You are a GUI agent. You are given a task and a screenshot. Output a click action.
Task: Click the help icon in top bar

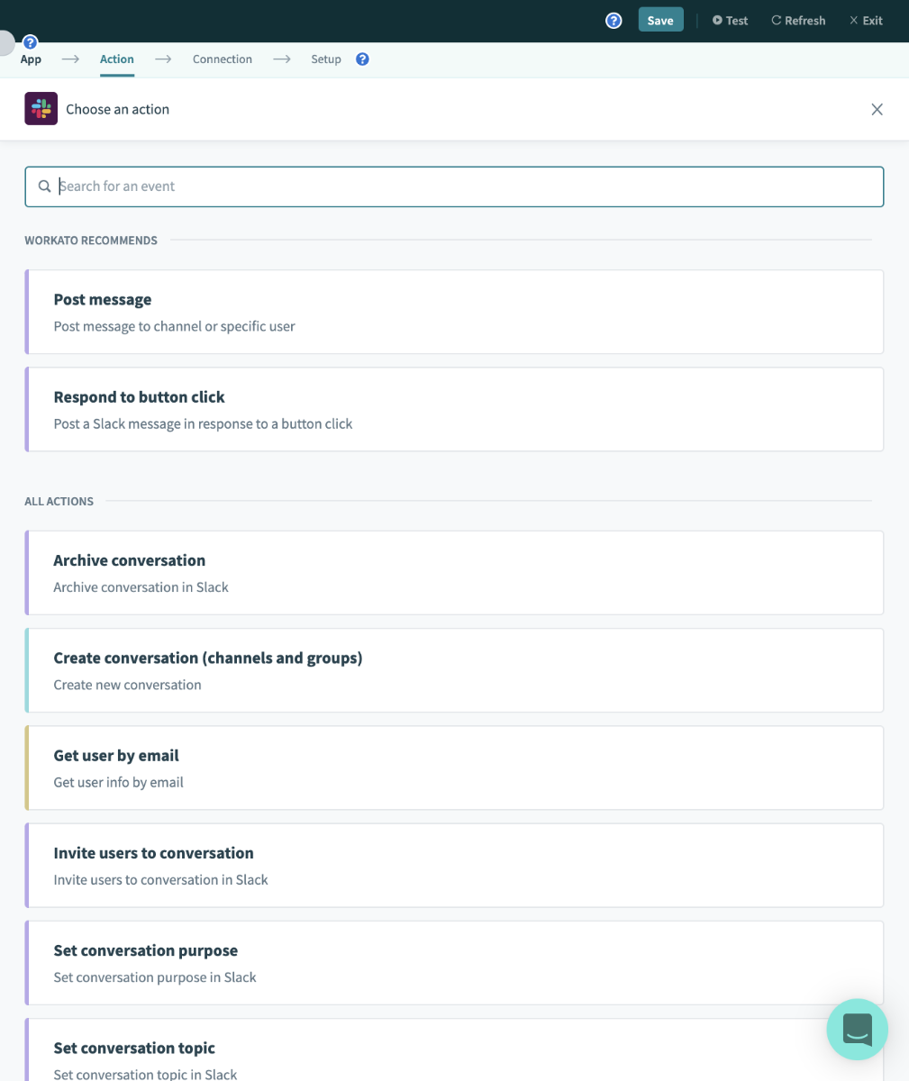tap(614, 21)
